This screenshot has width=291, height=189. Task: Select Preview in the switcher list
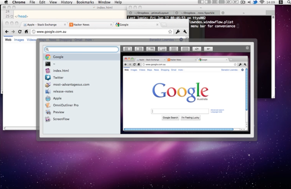pyautogui.click(x=81, y=112)
